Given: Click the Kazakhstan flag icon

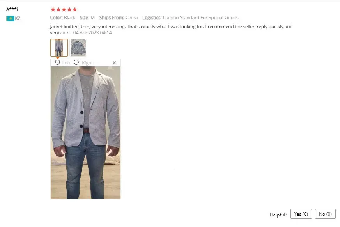Looking at the screenshot, I should 10,18.
